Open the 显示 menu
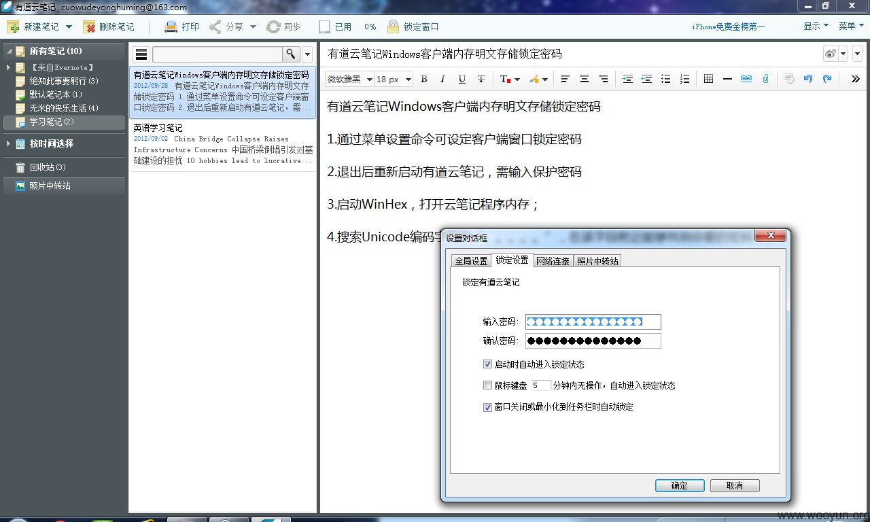Screen dimensions: 870x522 816,27
